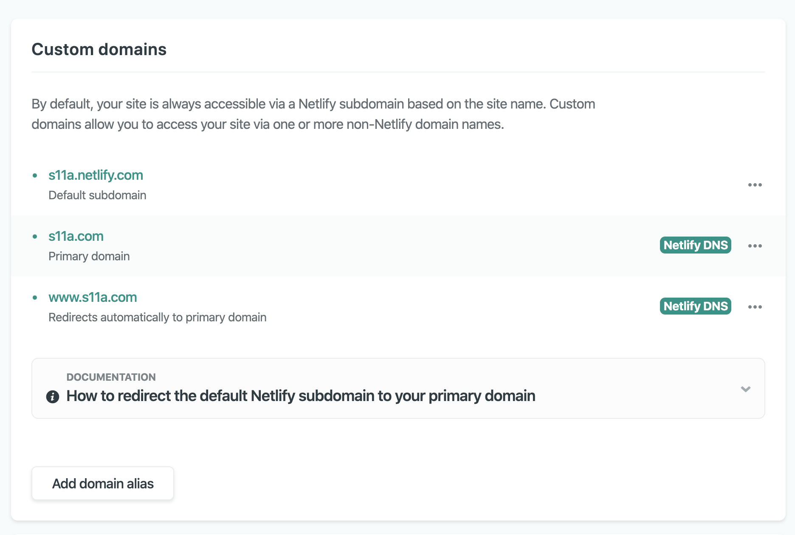Click Netlify DNS badge for s11a.com
795x535 pixels.
click(x=695, y=245)
